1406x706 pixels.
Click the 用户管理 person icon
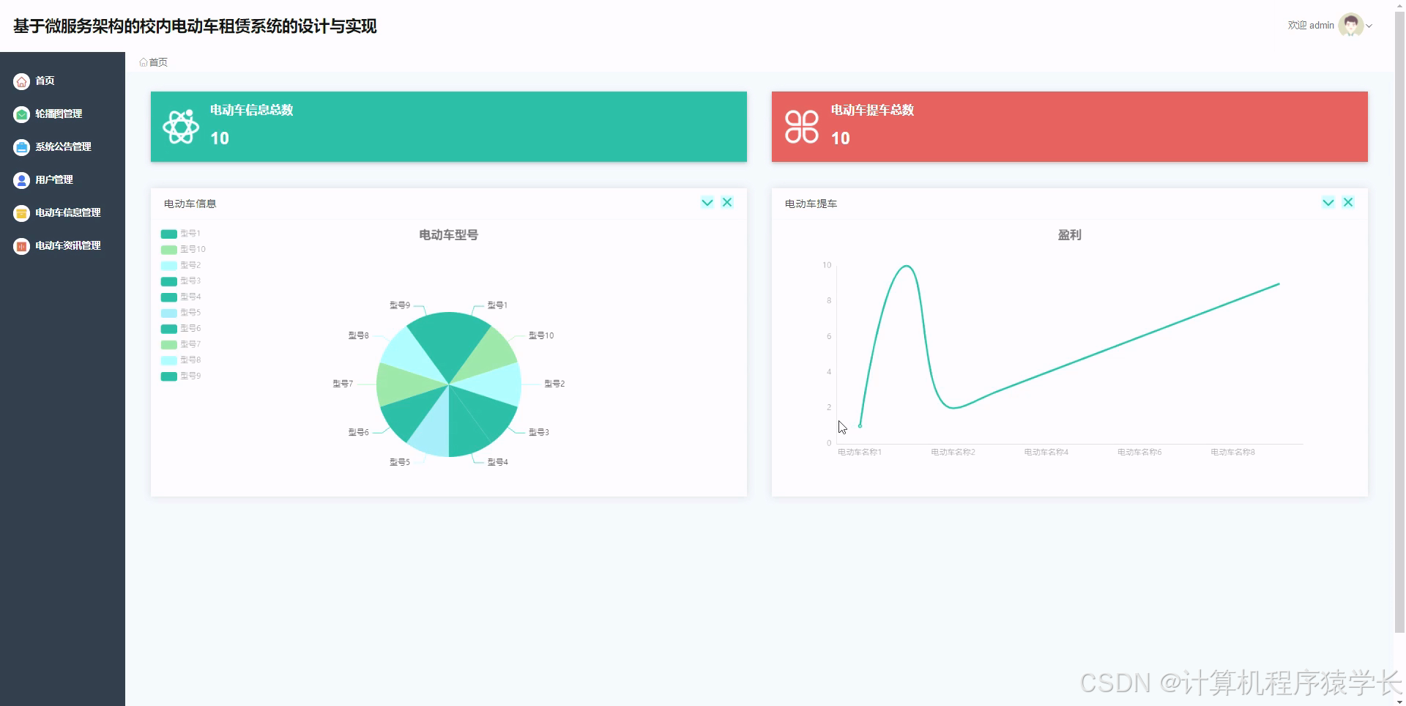(x=22, y=180)
